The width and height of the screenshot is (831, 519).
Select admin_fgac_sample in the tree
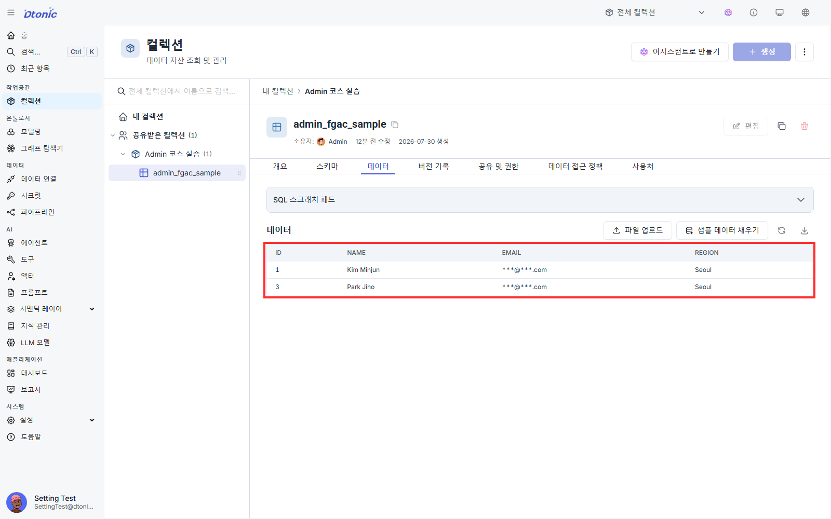177,173
